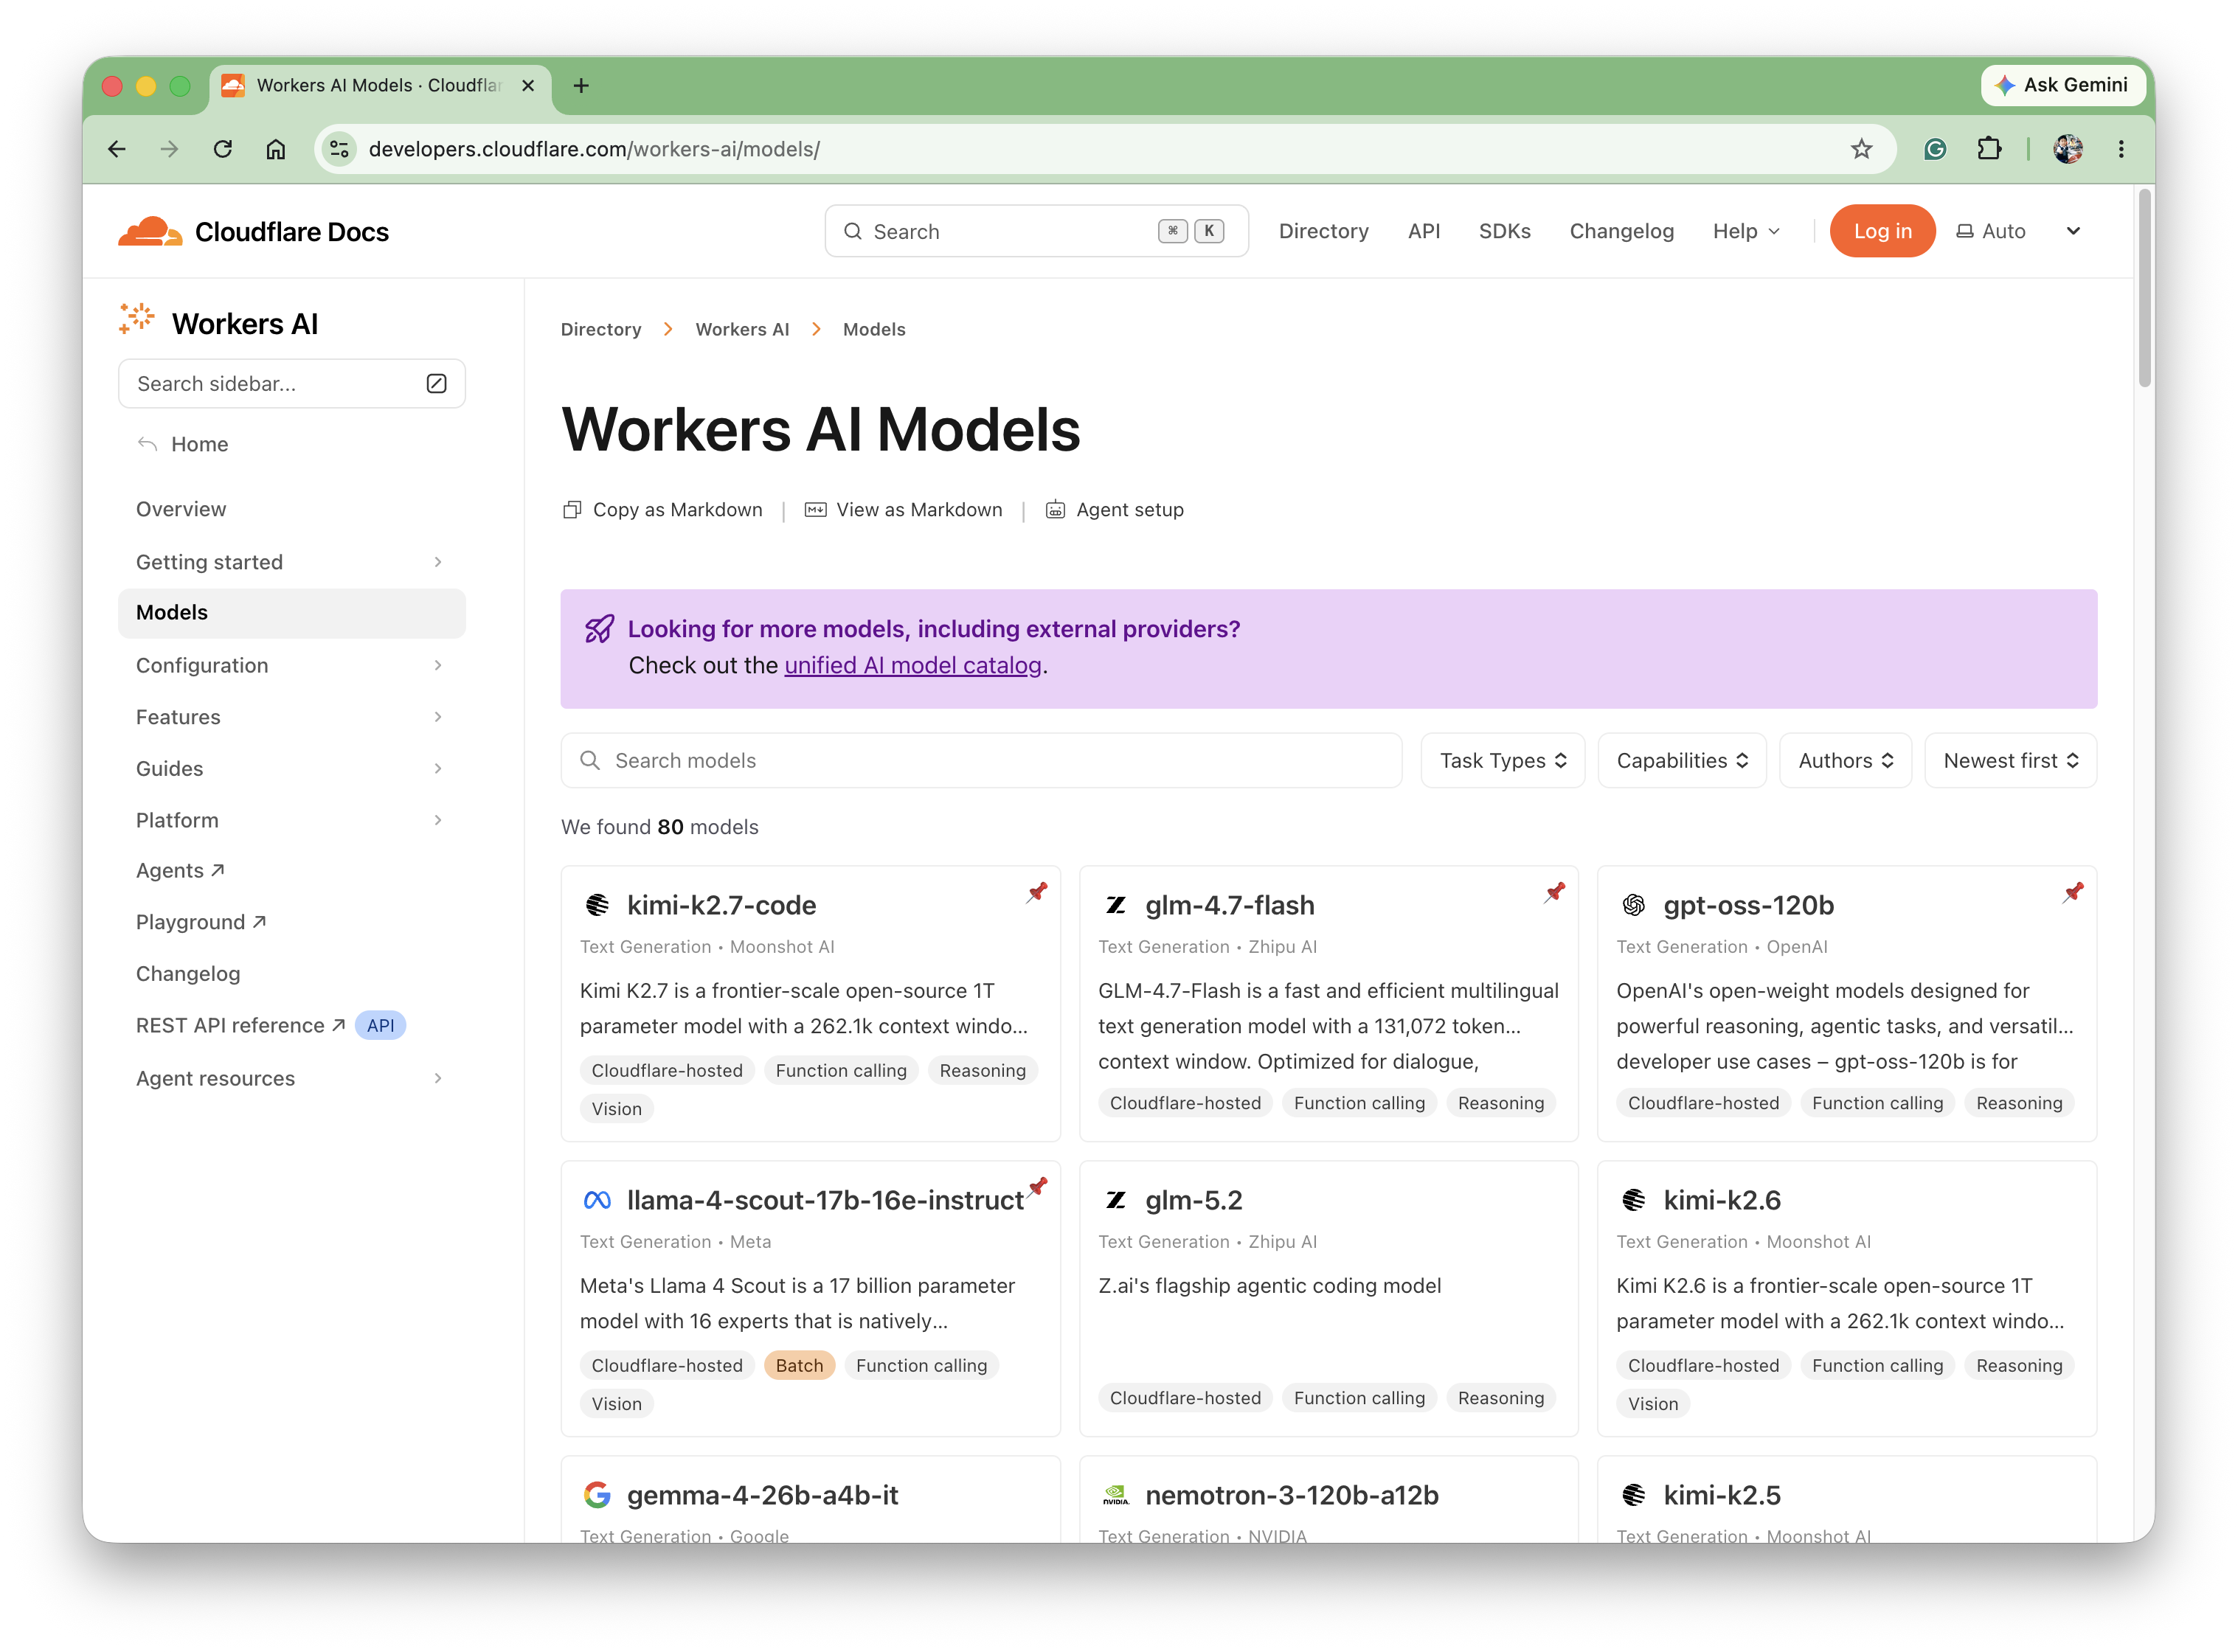Open the Authors filter dropdown

tap(1845, 761)
